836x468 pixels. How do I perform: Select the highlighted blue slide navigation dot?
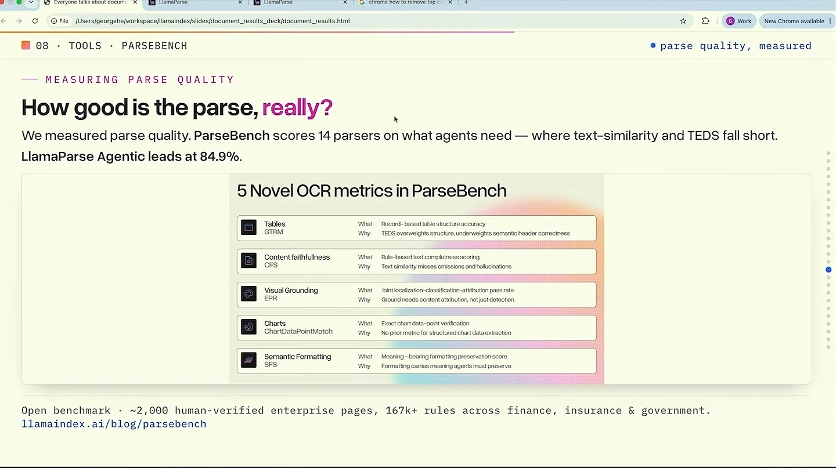point(828,270)
